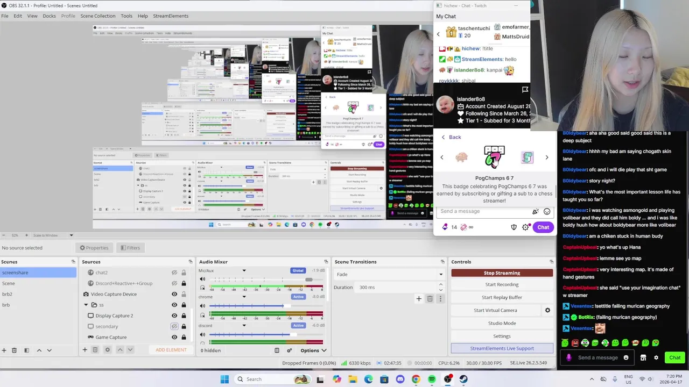Open transition properties three-dot icon
The height and width of the screenshot is (387, 689).
440,299
